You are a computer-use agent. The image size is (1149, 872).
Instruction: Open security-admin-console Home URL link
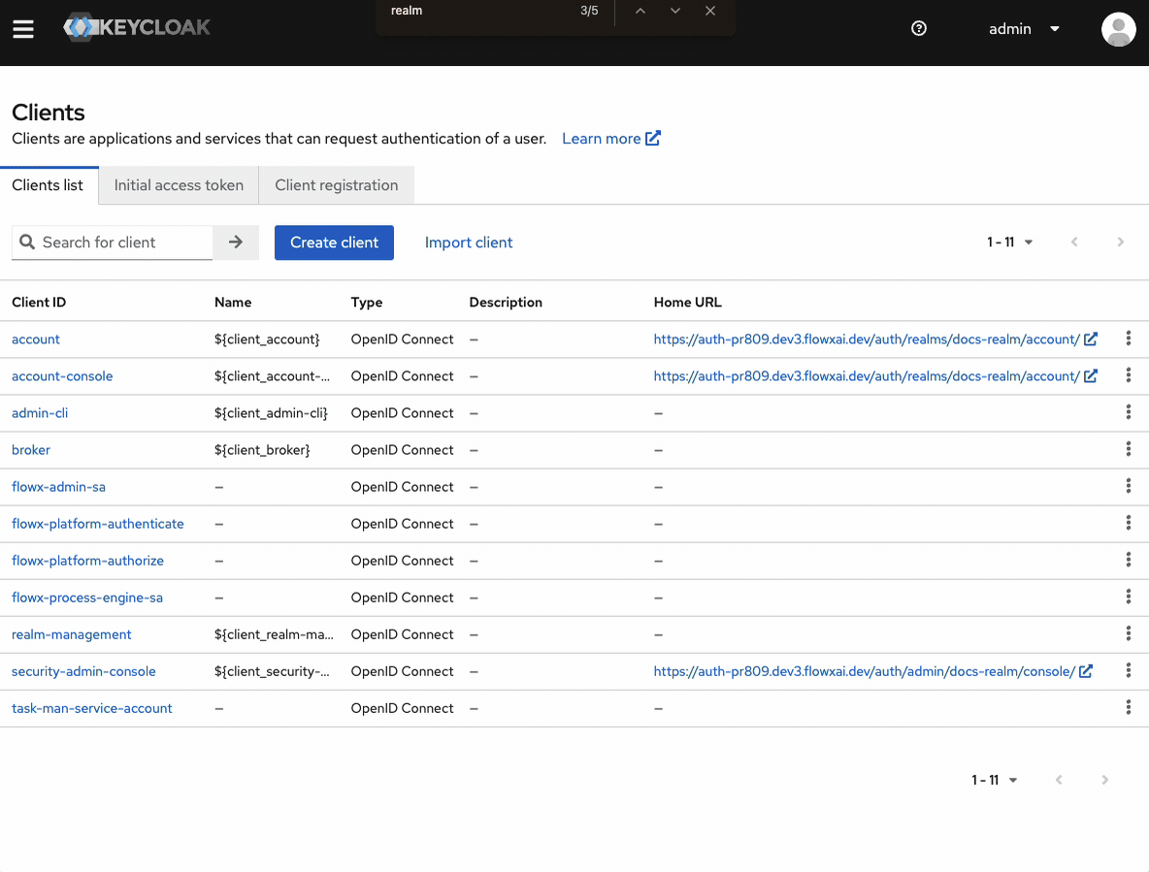tap(872, 671)
